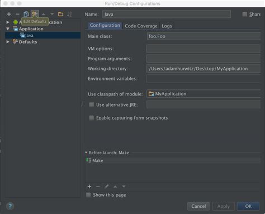Image resolution: width=265 pixels, height=214 pixels.
Task: Move before launch task down
Action: coord(124,187)
